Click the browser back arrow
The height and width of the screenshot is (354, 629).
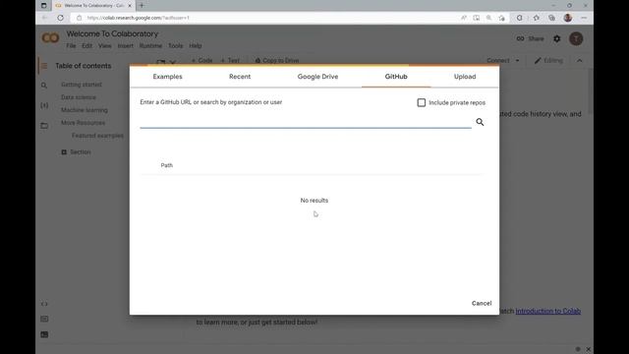pyautogui.click(x=44, y=18)
